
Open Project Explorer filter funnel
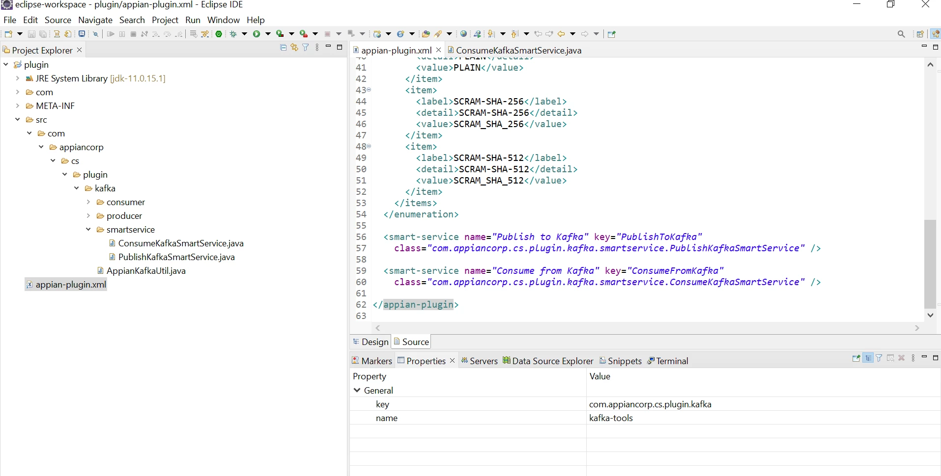(x=306, y=48)
